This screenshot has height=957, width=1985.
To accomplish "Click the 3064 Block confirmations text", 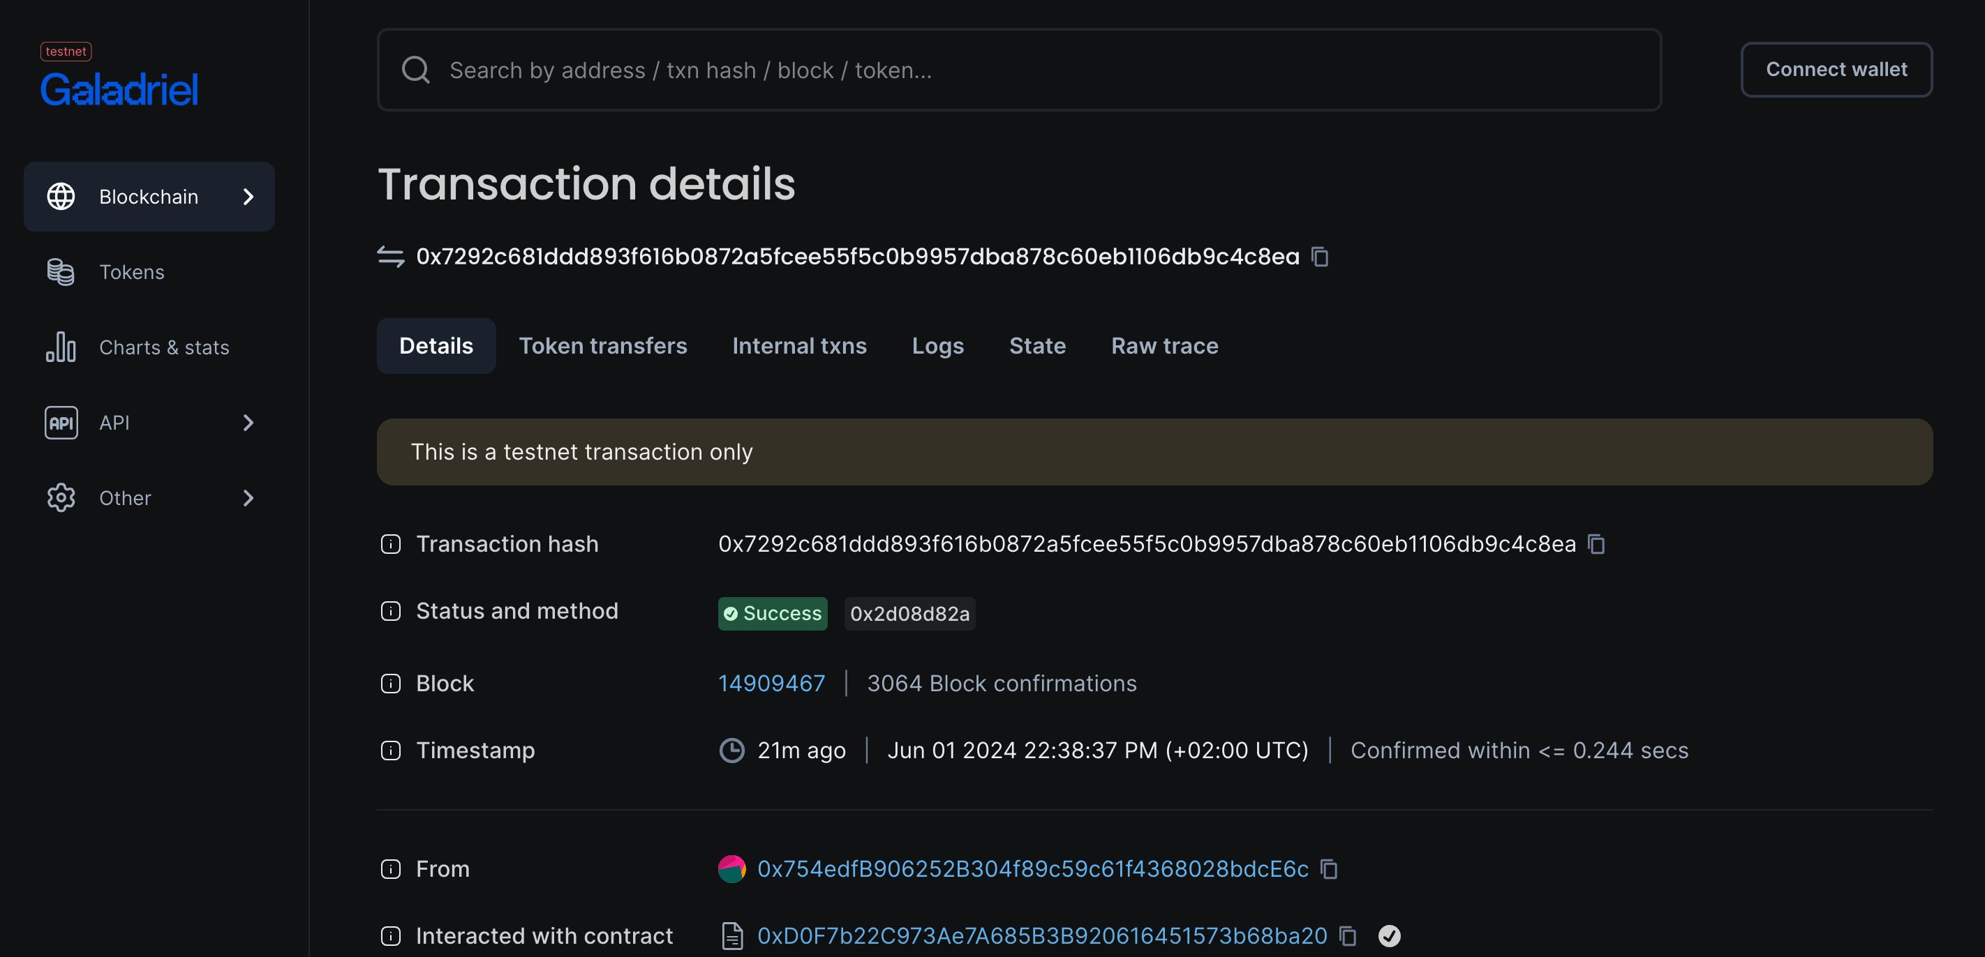I will pyautogui.click(x=1002, y=684).
